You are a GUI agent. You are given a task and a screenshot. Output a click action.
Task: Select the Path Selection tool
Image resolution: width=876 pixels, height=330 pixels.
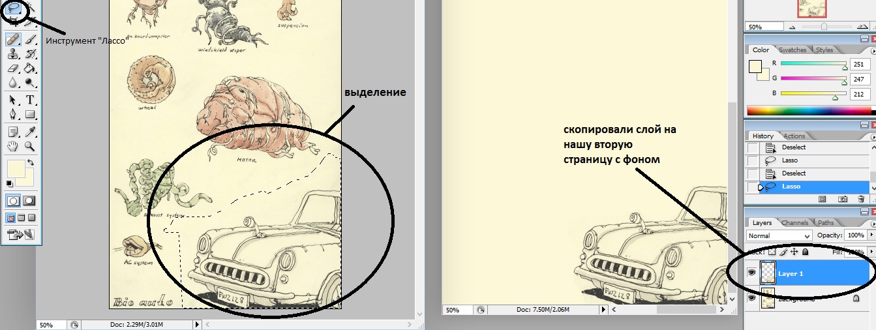pos(12,100)
